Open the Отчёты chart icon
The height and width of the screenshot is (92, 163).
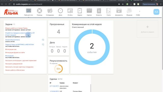[70, 11]
